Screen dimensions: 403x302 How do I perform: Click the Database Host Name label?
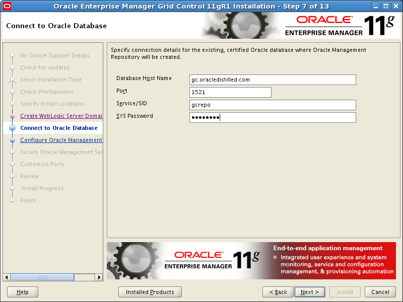tap(144, 78)
